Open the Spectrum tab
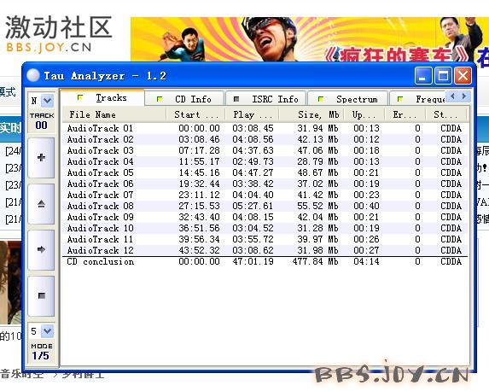The width and height of the screenshot is (489, 391). 347,99
